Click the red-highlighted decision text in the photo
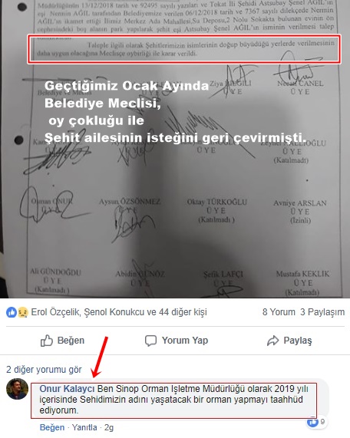The height and width of the screenshot is (438, 350). 184,49
